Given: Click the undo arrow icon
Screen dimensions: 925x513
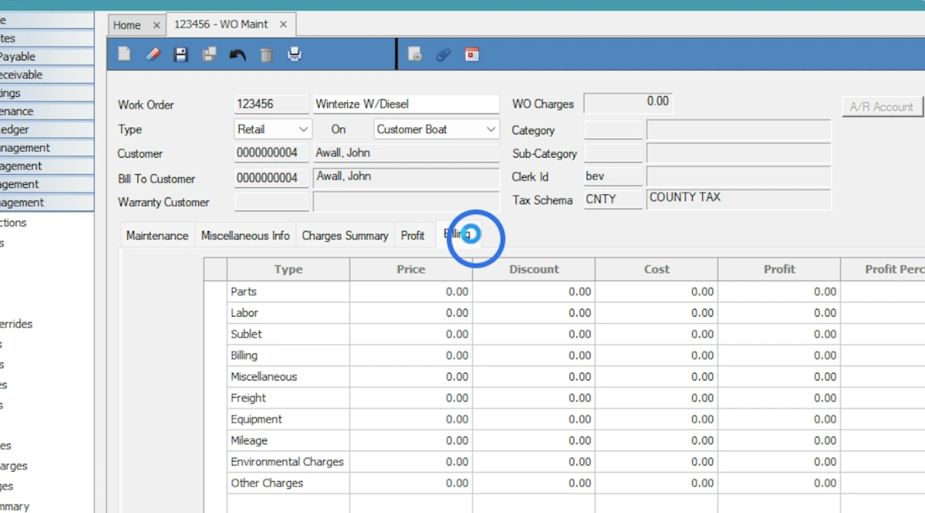Looking at the screenshot, I should pos(237,55).
